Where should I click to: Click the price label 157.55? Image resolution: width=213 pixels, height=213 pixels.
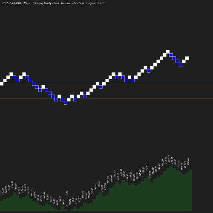point(147,168)
